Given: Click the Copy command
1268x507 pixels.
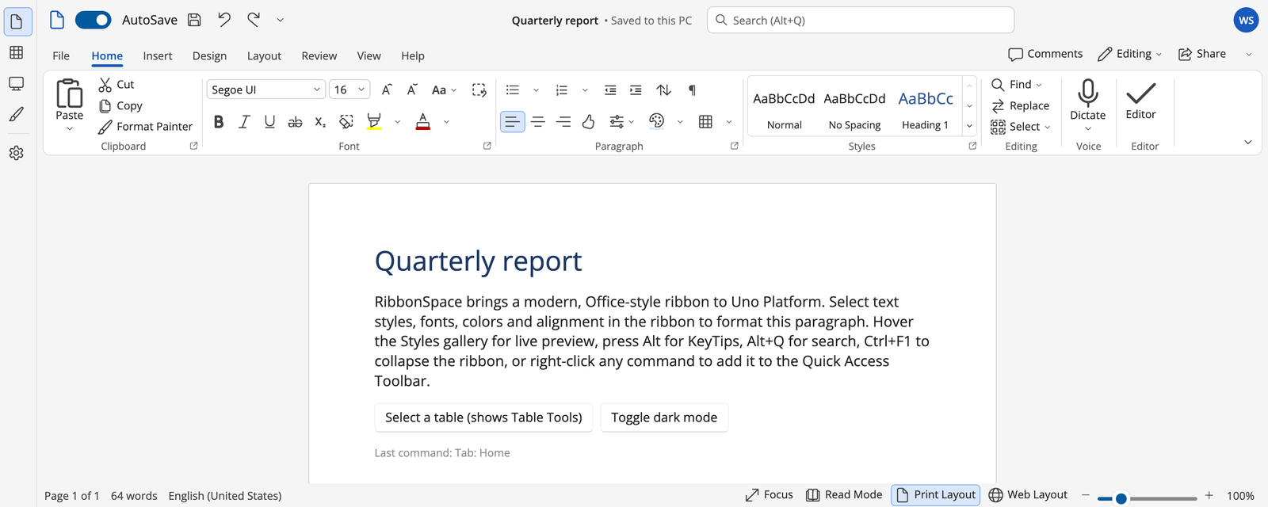Looking at the screenshot, I should 120,105.
